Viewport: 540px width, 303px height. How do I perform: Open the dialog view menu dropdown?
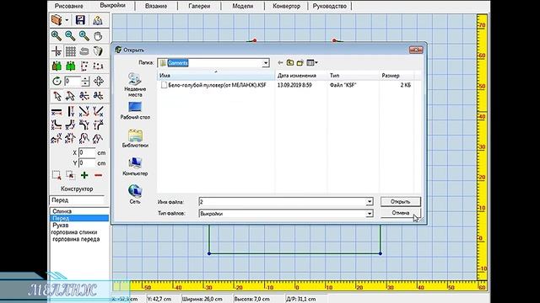312,62
